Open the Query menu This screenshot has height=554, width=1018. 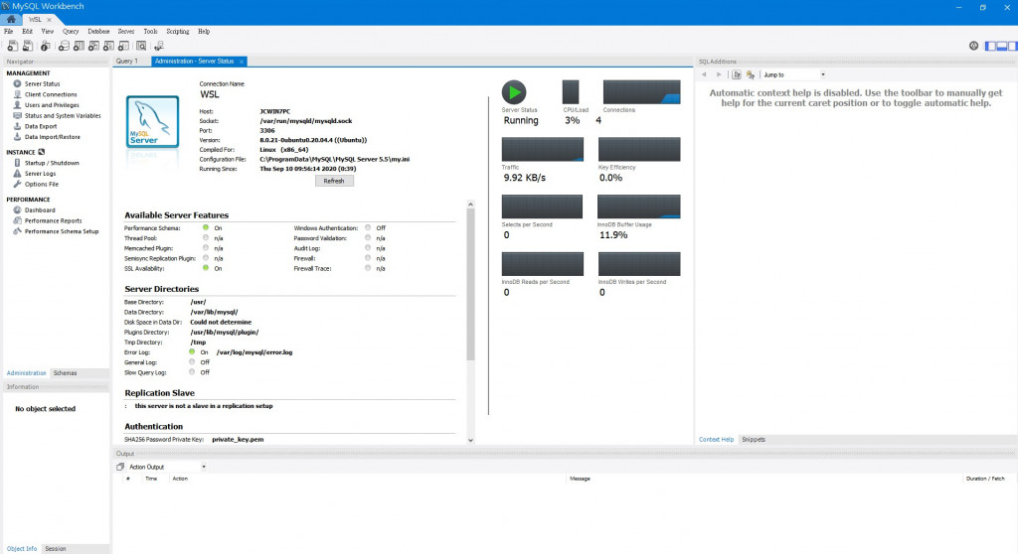(71, 31)
